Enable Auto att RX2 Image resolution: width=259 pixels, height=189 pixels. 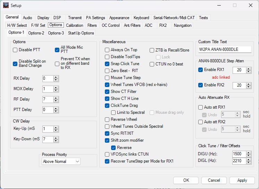[x=200, y=122]
